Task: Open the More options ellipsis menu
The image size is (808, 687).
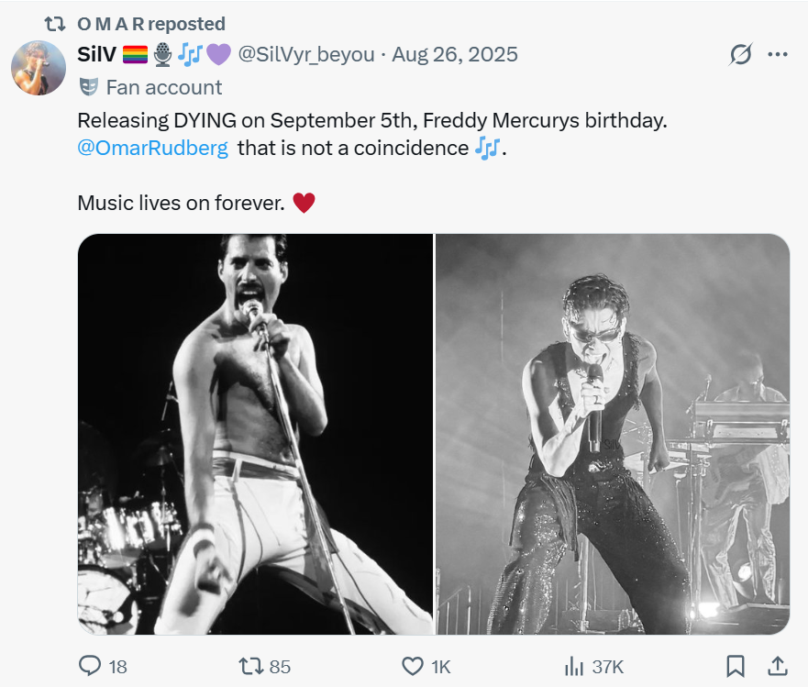Action: pyautogui.click(x=778, y=55)
